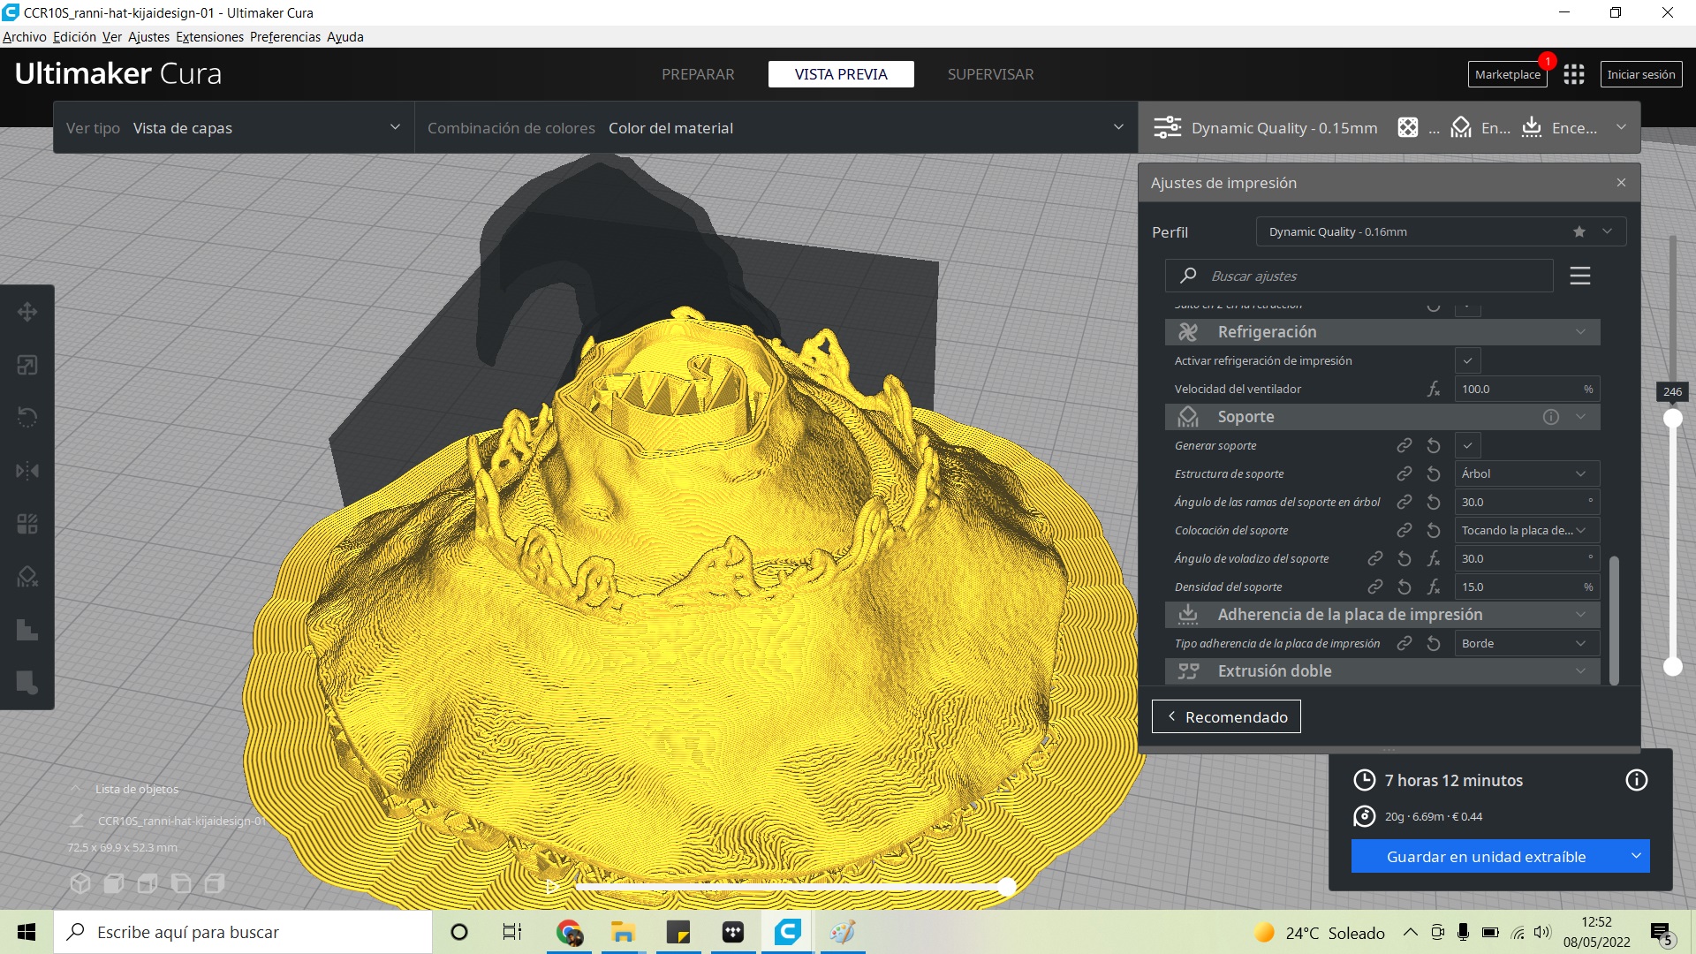The width and height of the screenshot is (1696, 954).
Task: Toggle Activar refrigeración de impresión checkbox
Action: [x=1467, y=361]
